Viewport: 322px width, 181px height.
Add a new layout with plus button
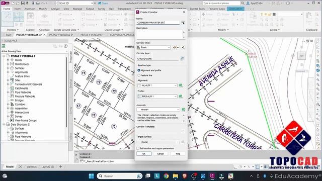[x=60, y=166]
